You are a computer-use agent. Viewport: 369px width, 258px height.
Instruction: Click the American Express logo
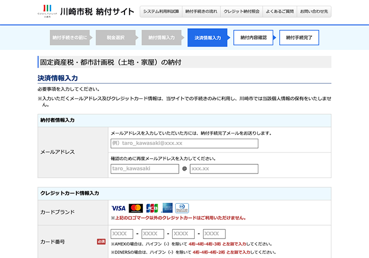167,208
